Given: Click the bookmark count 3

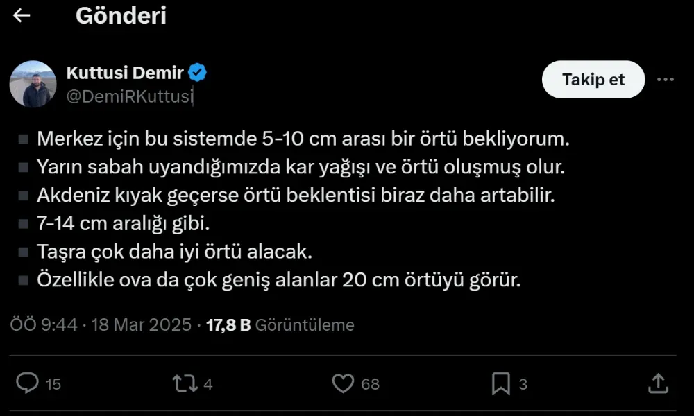Looking at the screenshot, I should click(x=523, y=384).
